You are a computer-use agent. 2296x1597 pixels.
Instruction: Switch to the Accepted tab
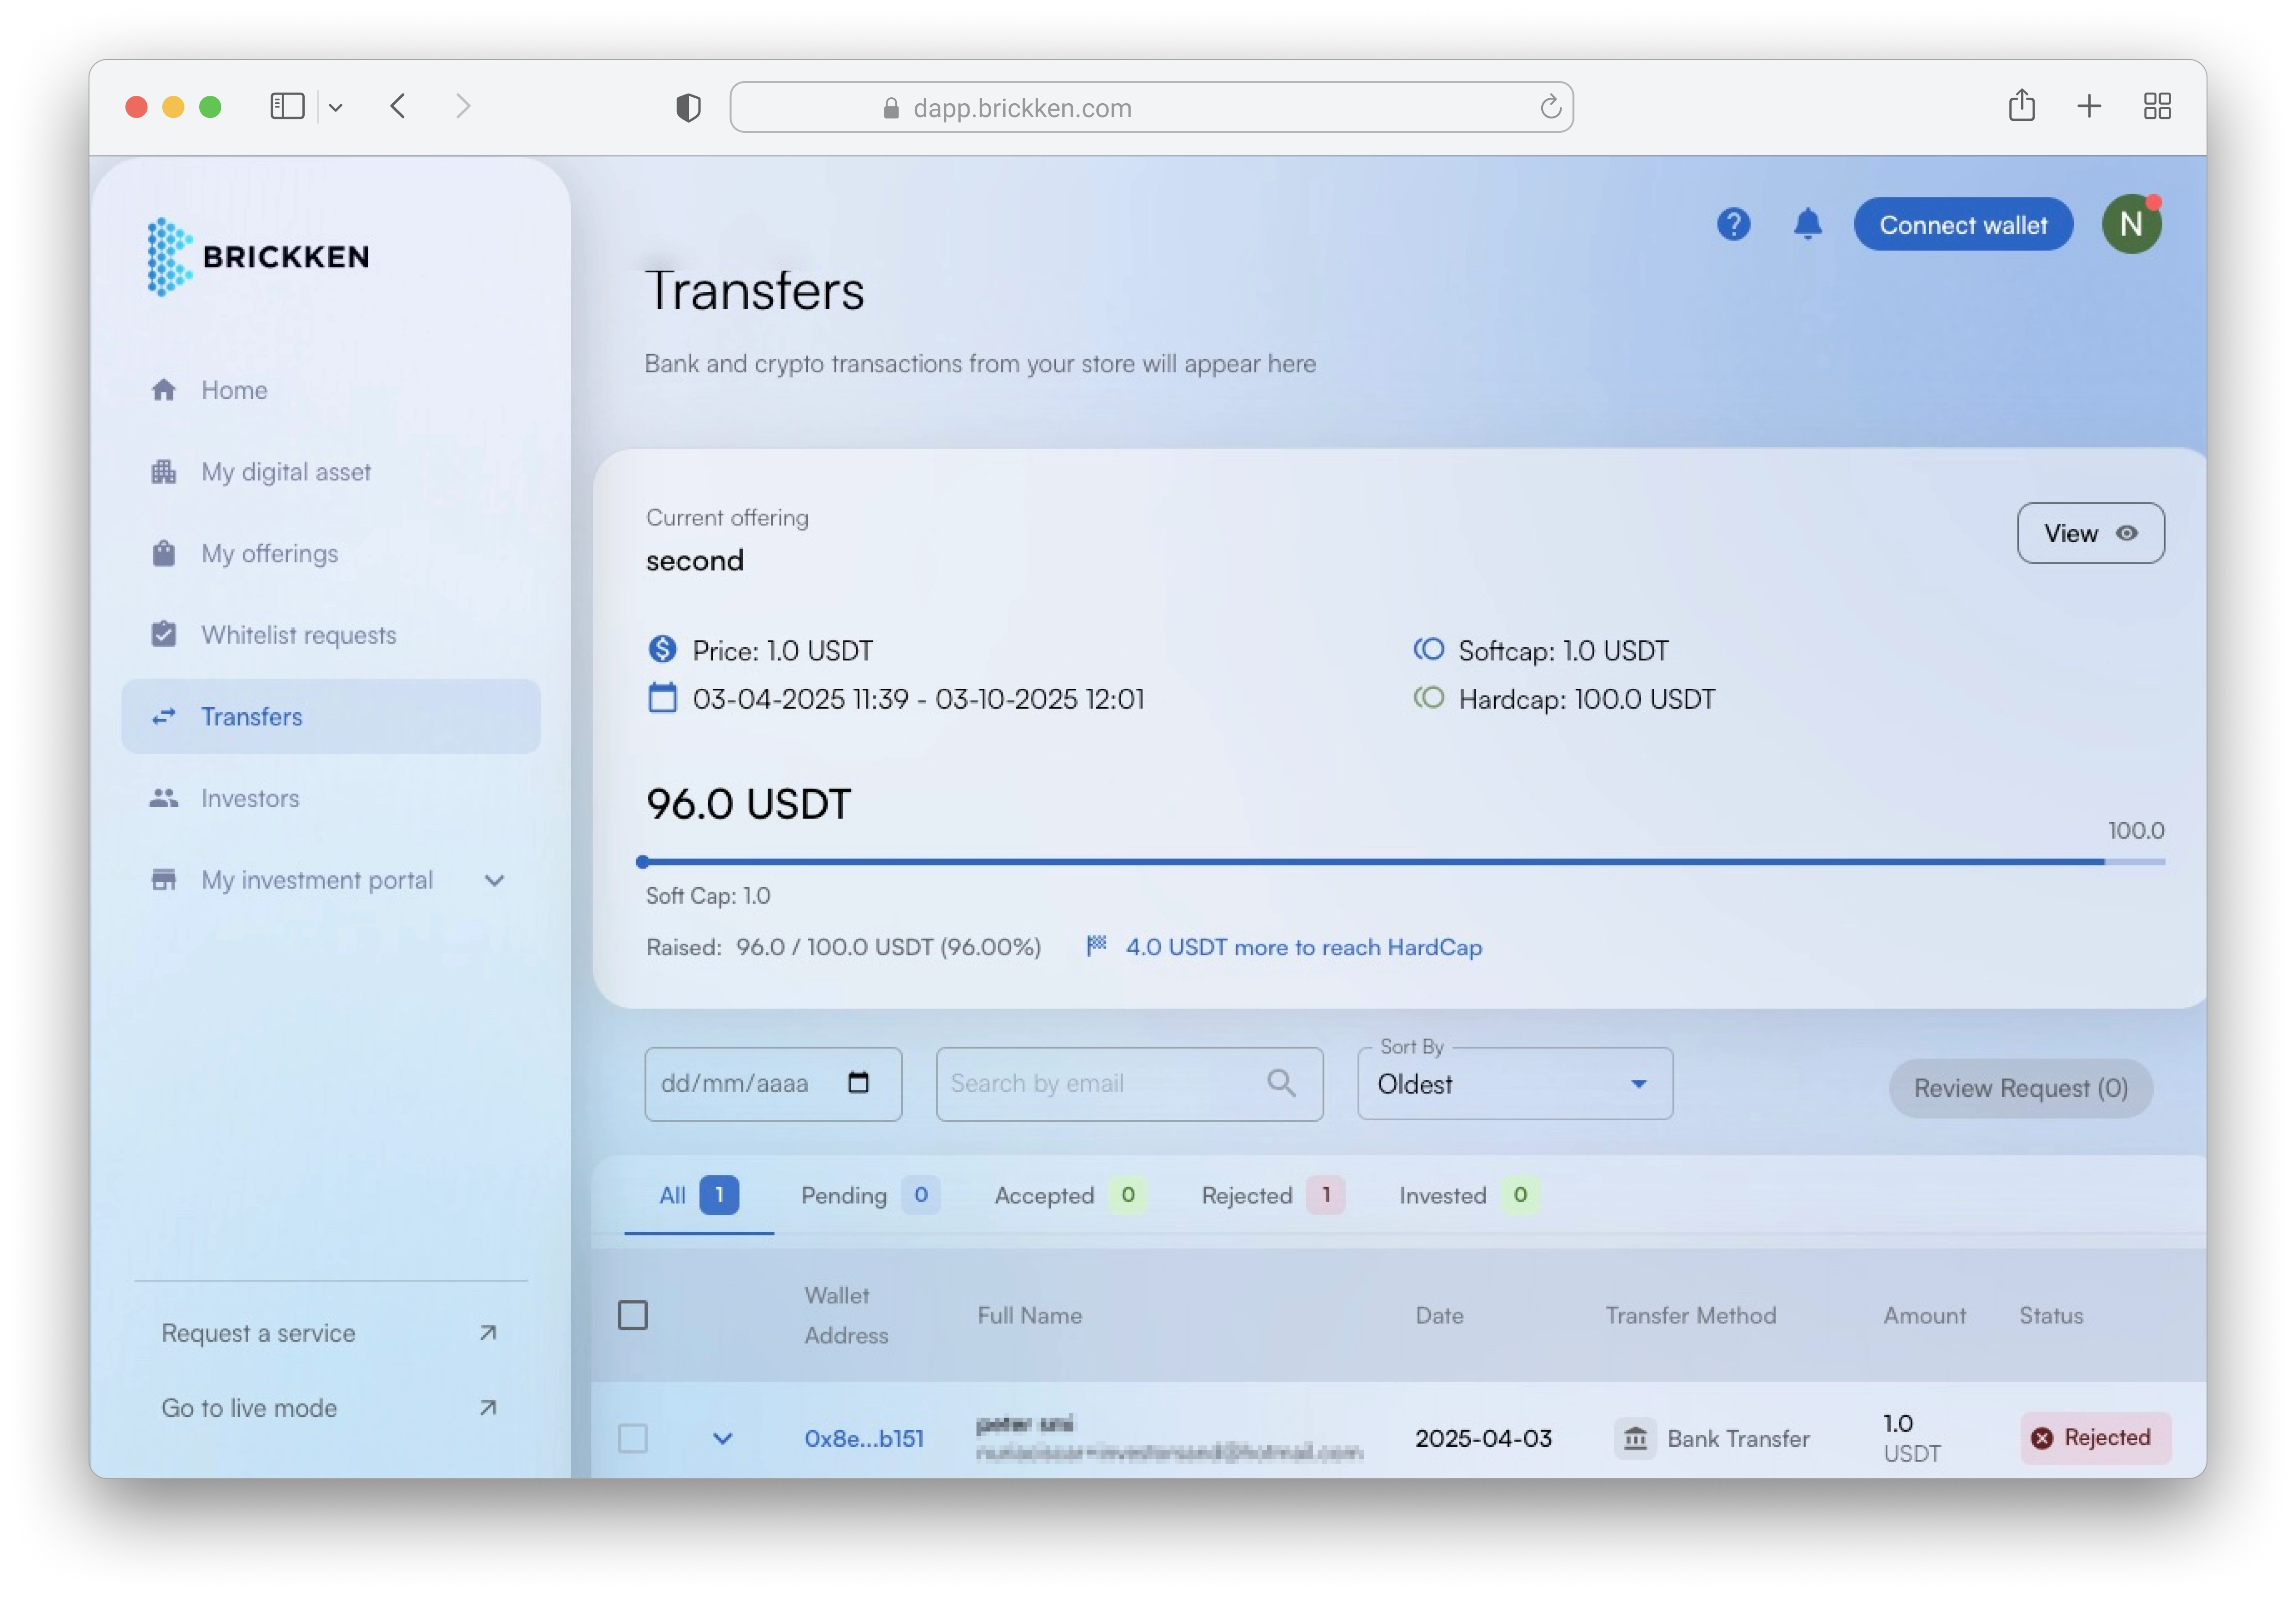coord(1070,1195)
